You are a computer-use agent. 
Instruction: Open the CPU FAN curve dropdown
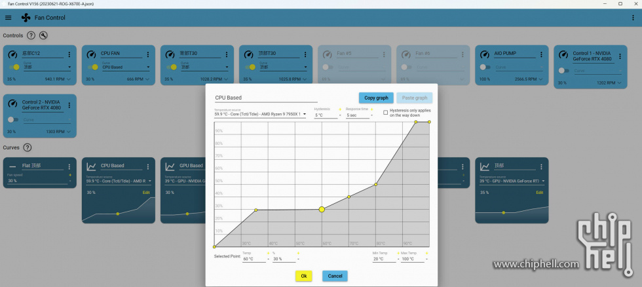tap(126, 67)
